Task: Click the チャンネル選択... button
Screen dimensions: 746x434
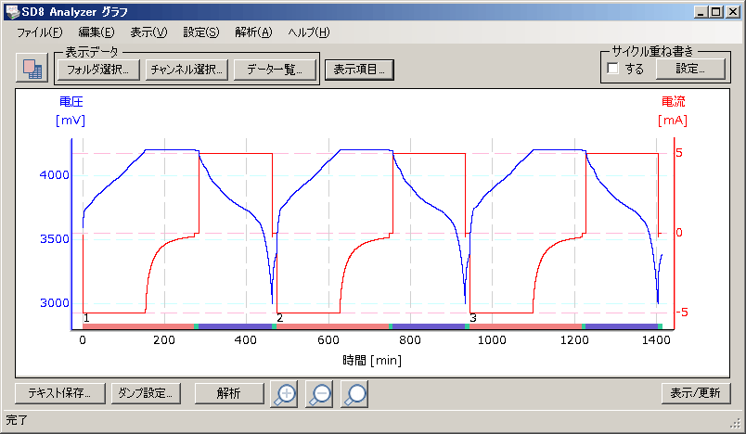Action: (x=186, y=70)
